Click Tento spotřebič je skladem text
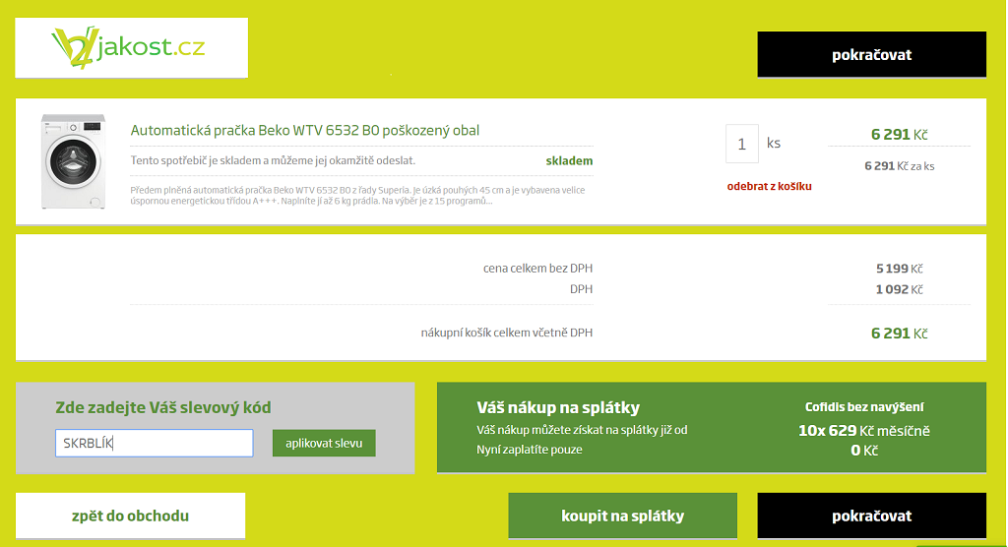 274,160
